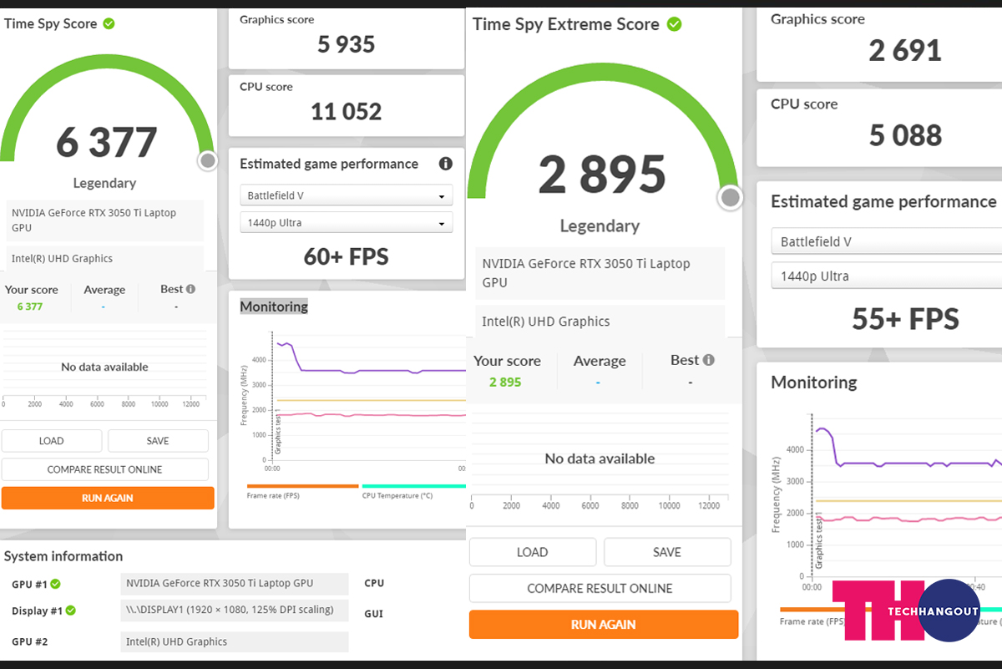Click the monitoring frequency graph in Time Spy Extreme panel
The height and width of the screenshot is (669, 1002).
click(906, 494)
